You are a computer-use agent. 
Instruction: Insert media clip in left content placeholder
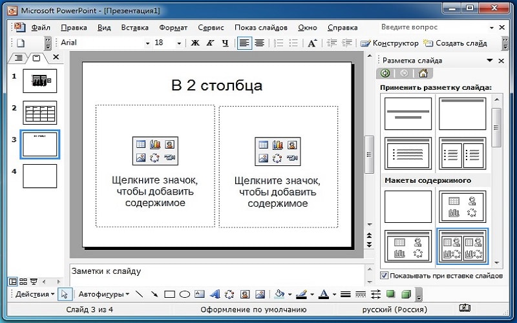pyautogui.click(x=169, y=158)
